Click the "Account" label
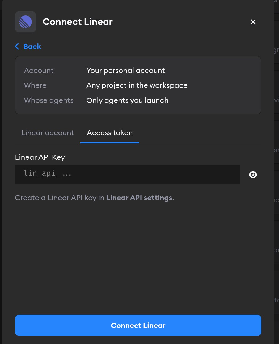This screenshot has height=344, width=279. 39,71
